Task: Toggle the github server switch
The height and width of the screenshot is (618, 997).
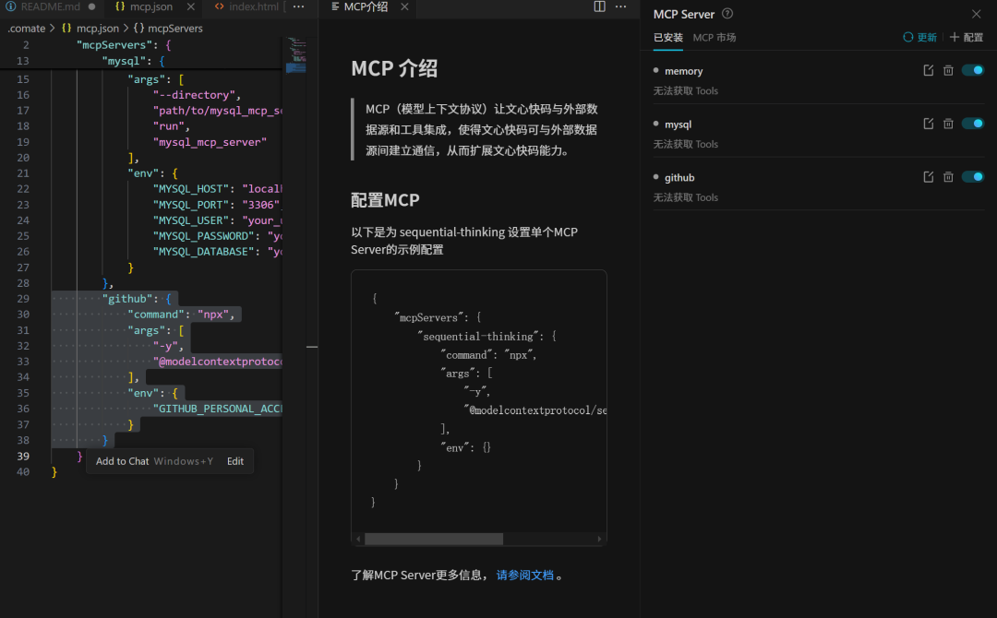Action: (972, 177)
